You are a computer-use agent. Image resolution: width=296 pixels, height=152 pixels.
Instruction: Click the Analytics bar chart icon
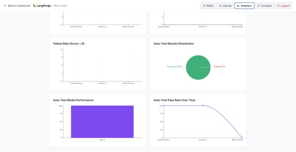tap(238, 6)
